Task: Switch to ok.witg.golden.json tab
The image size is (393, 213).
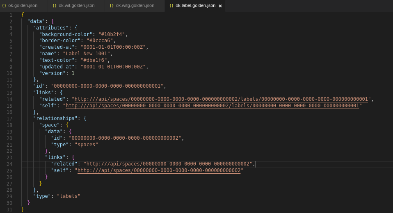Action: [x=135, y=5]
